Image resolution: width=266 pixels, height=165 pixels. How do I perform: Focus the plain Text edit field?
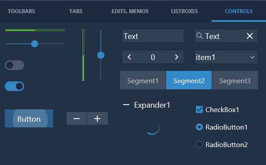pyautogui.click(x=153, y=36)
